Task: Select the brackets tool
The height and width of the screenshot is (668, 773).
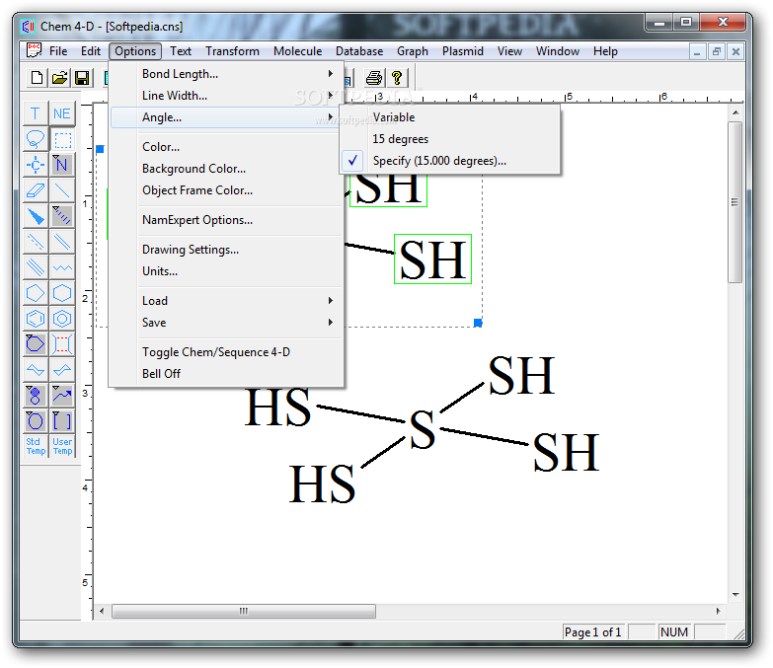Action: click(x=62, y=421)
